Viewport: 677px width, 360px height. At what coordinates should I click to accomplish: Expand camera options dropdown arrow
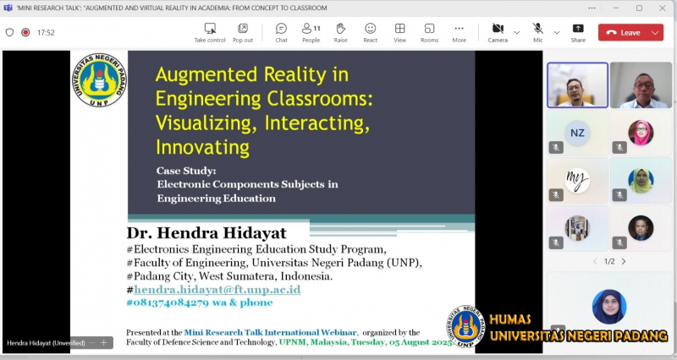[x=517, y=33]
